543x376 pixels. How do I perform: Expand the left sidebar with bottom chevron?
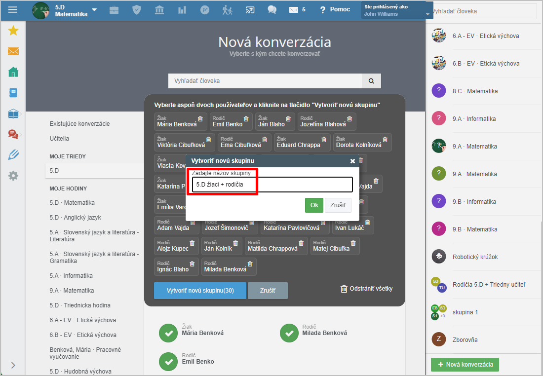pyautogui.click(x=13, y=365)
